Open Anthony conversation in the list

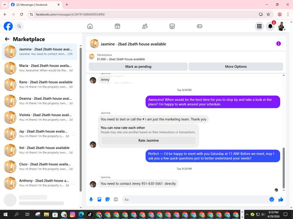point(39,183)
